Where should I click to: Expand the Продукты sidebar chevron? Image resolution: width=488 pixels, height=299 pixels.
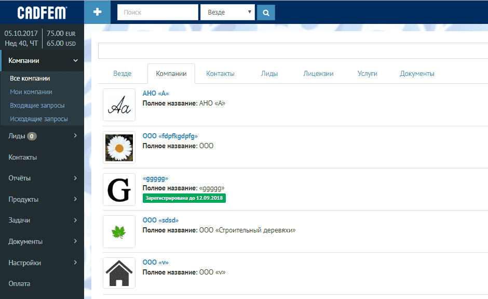coord(75,199)
